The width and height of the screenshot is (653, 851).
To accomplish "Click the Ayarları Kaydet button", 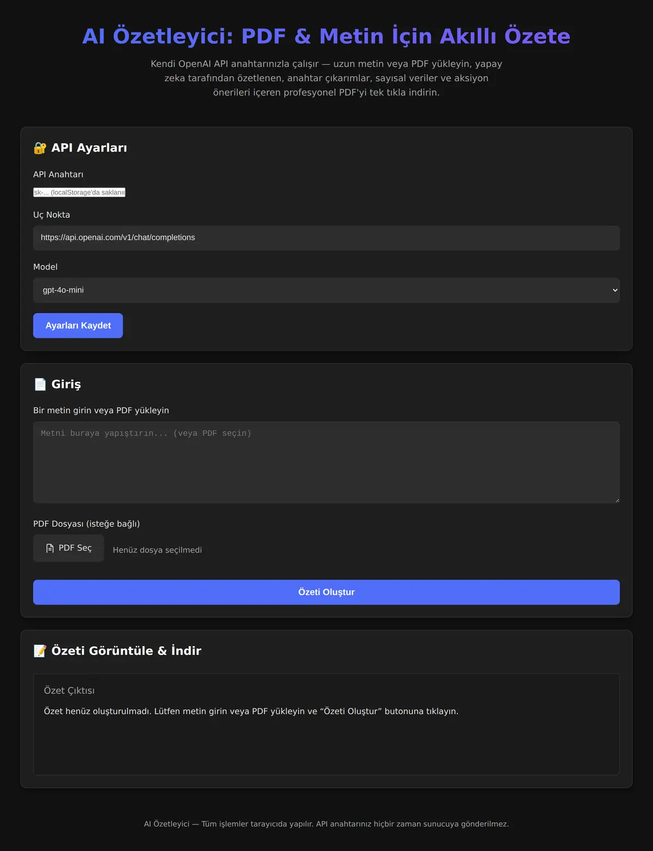I will coord(78,326).
